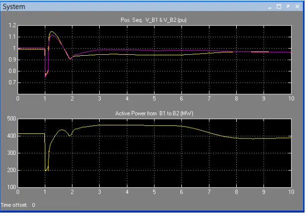Click the time label 10 under voltage plot
The height and width of the screenshot is (215, 306).
pos(291,99)
